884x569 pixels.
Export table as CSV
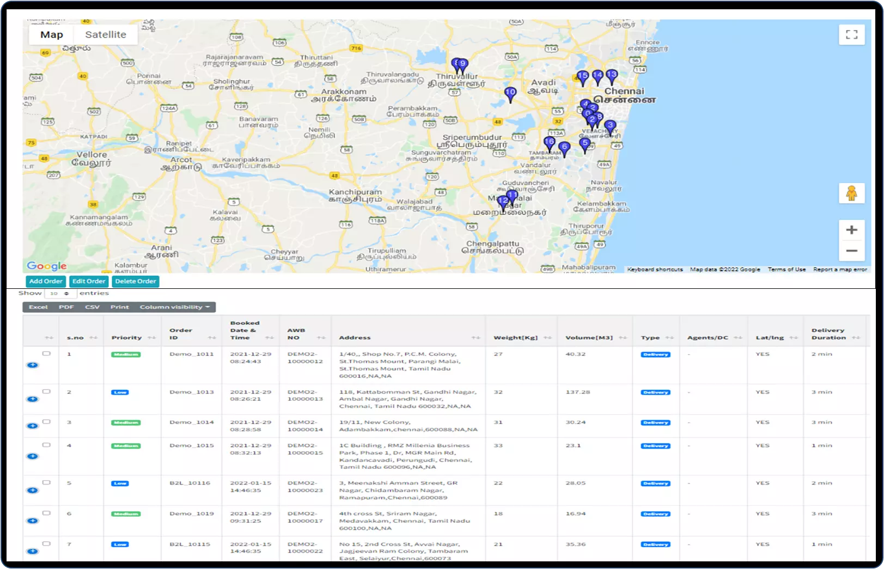click(92, 307)
